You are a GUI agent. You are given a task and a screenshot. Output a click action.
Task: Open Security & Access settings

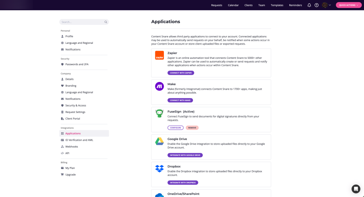[76, 105]
